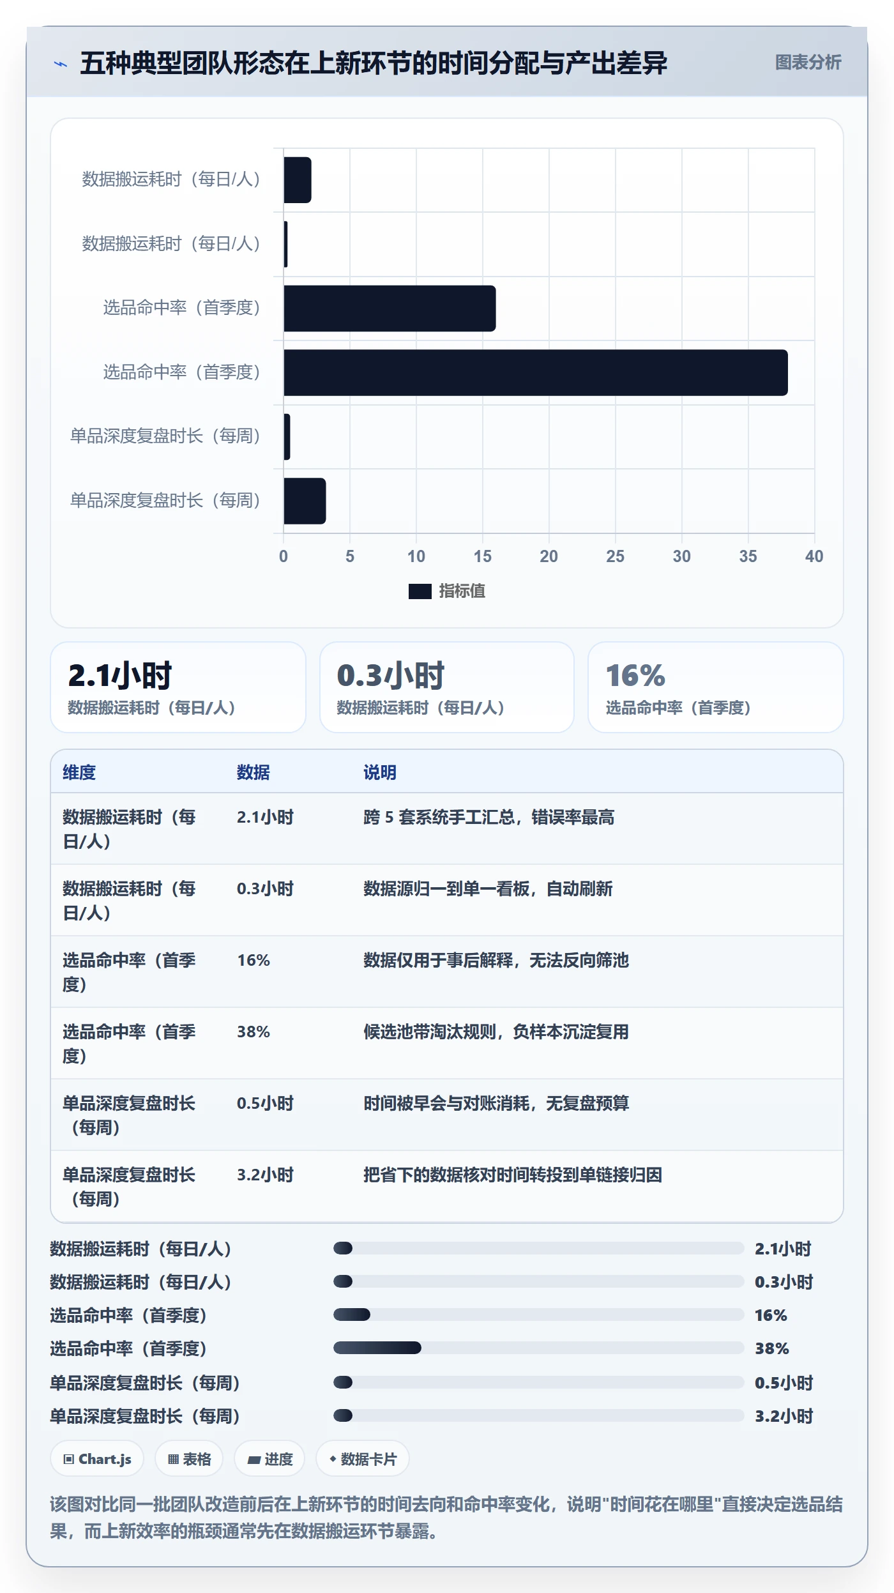Click the x-axis tick label 25
894x1593 pixels.
tap(615, 556)
